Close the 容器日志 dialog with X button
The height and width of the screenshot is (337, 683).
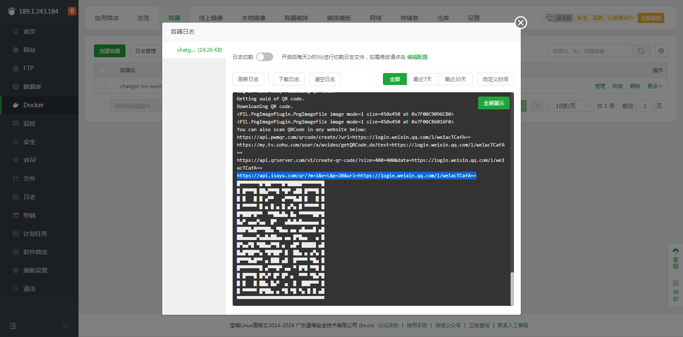[x=521, y=23]
